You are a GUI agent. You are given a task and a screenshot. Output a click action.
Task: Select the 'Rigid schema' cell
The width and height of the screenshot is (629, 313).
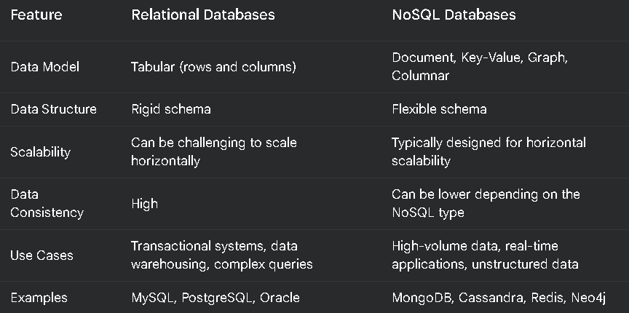tap(171, 109)
